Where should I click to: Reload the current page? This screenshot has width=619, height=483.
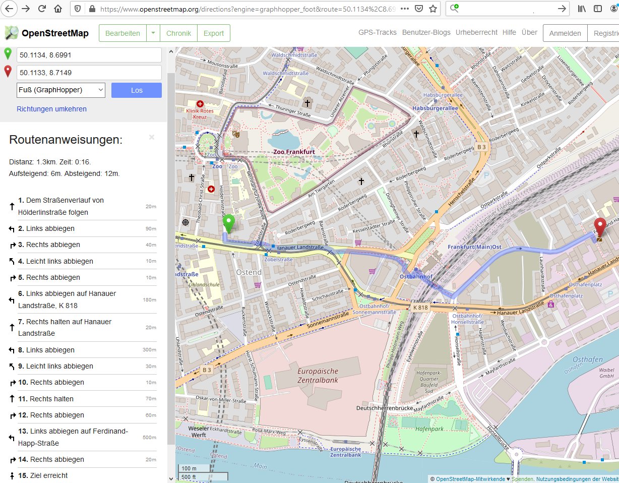click(42, 9)
